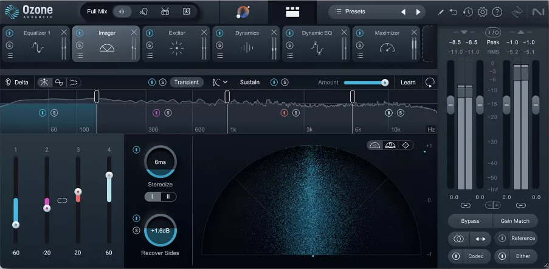
Task: Enable the Codec power toggle
Action: tap(456, 256)
